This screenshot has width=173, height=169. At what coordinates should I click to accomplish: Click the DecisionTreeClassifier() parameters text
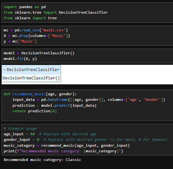[31, 78]
